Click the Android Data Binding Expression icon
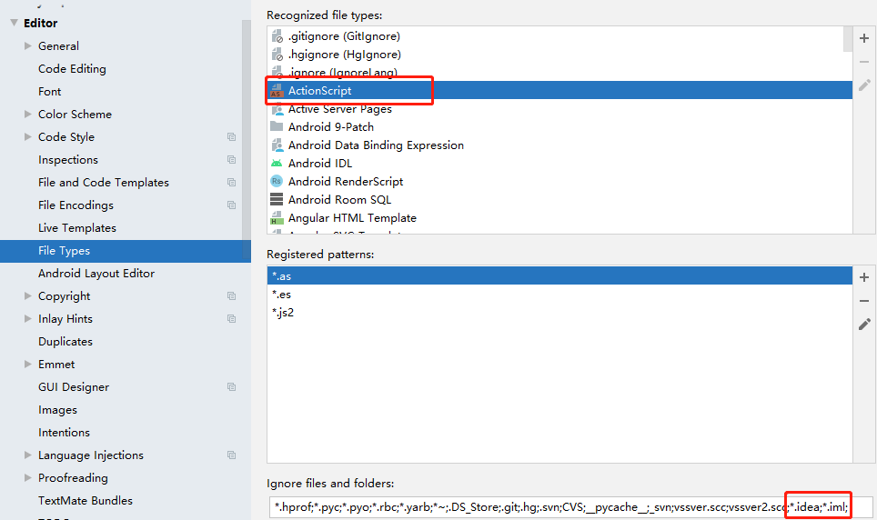Image resolution: width=877 pixels, height=520 pixels. pos(277,145)
